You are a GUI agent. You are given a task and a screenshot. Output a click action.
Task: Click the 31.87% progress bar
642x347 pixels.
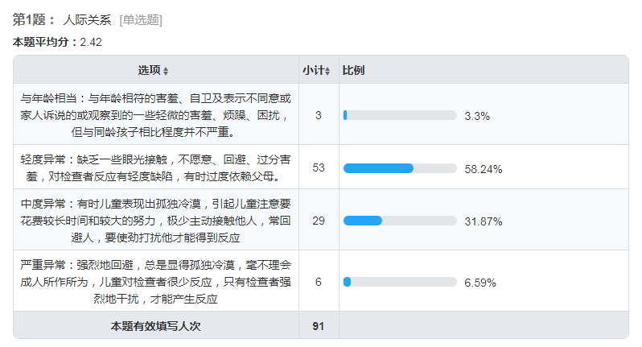tap(400, 221)
